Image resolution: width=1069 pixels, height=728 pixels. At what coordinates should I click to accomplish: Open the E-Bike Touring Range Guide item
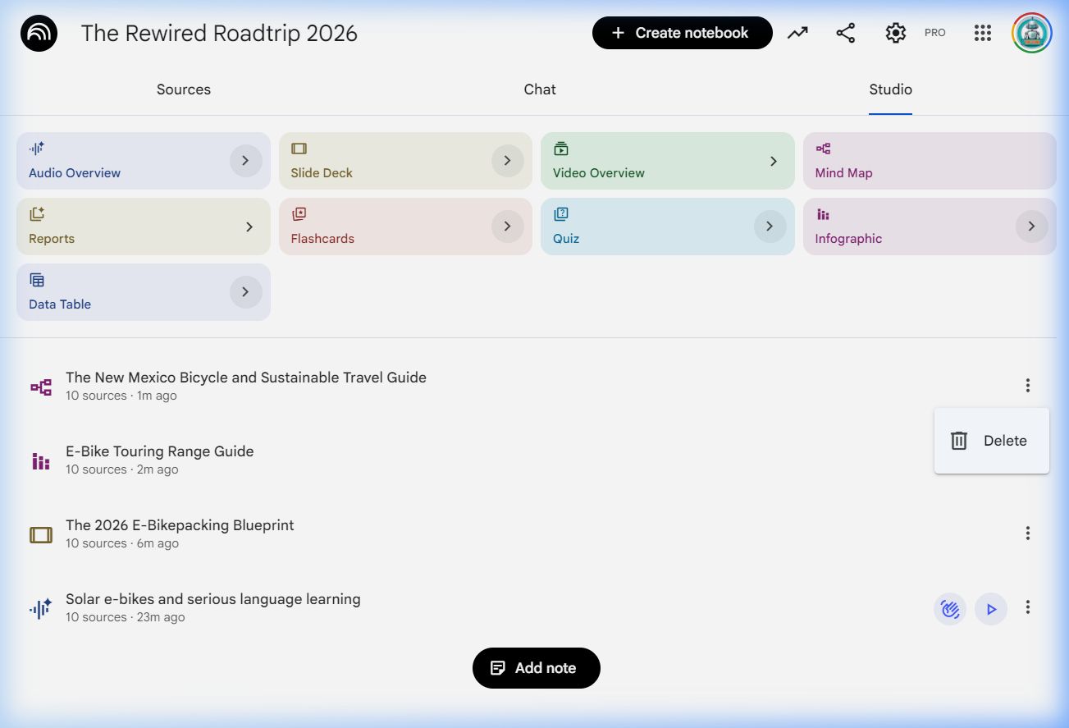(160, 452)
